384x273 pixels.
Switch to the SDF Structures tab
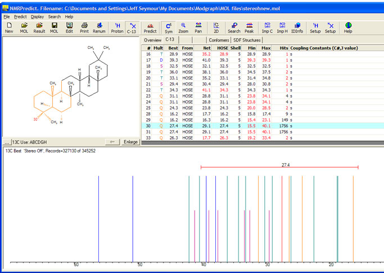coord(251,40)
